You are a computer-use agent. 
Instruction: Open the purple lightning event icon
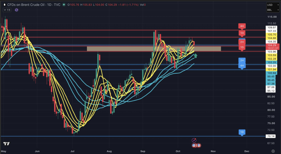point(194,140)
